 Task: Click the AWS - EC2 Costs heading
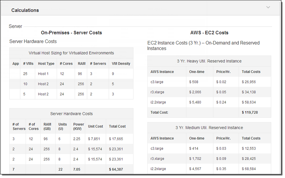coord(209,33)
